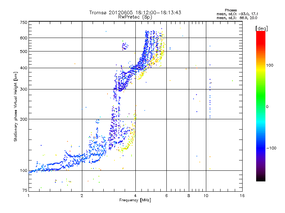Click the black bottom of the colorbar

[x=261, y=179]
